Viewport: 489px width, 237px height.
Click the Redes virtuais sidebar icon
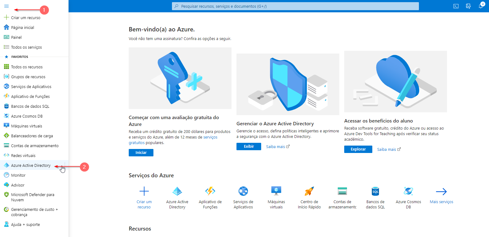click(6, 155)
